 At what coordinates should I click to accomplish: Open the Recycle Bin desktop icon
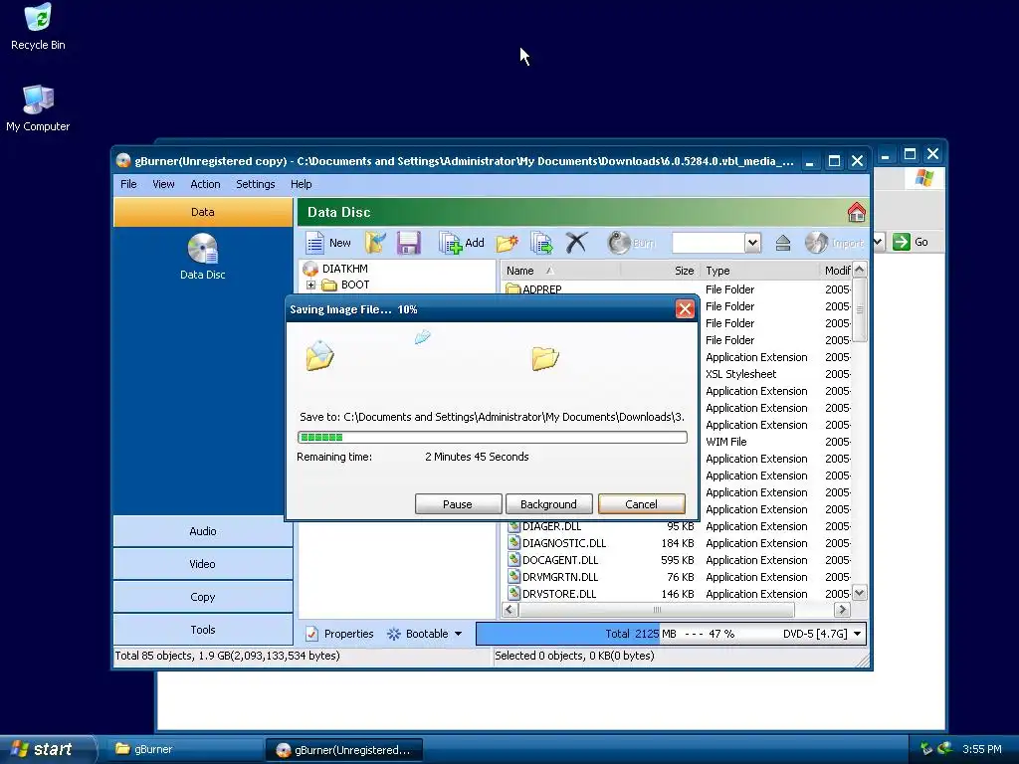pyautogui.click(x=38, y=26)
